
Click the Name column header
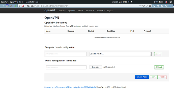click(x=48, y=31)
